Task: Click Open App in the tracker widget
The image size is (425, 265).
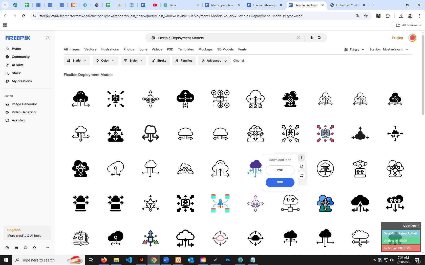Action: pyautogui.click(x=411, y=226)
